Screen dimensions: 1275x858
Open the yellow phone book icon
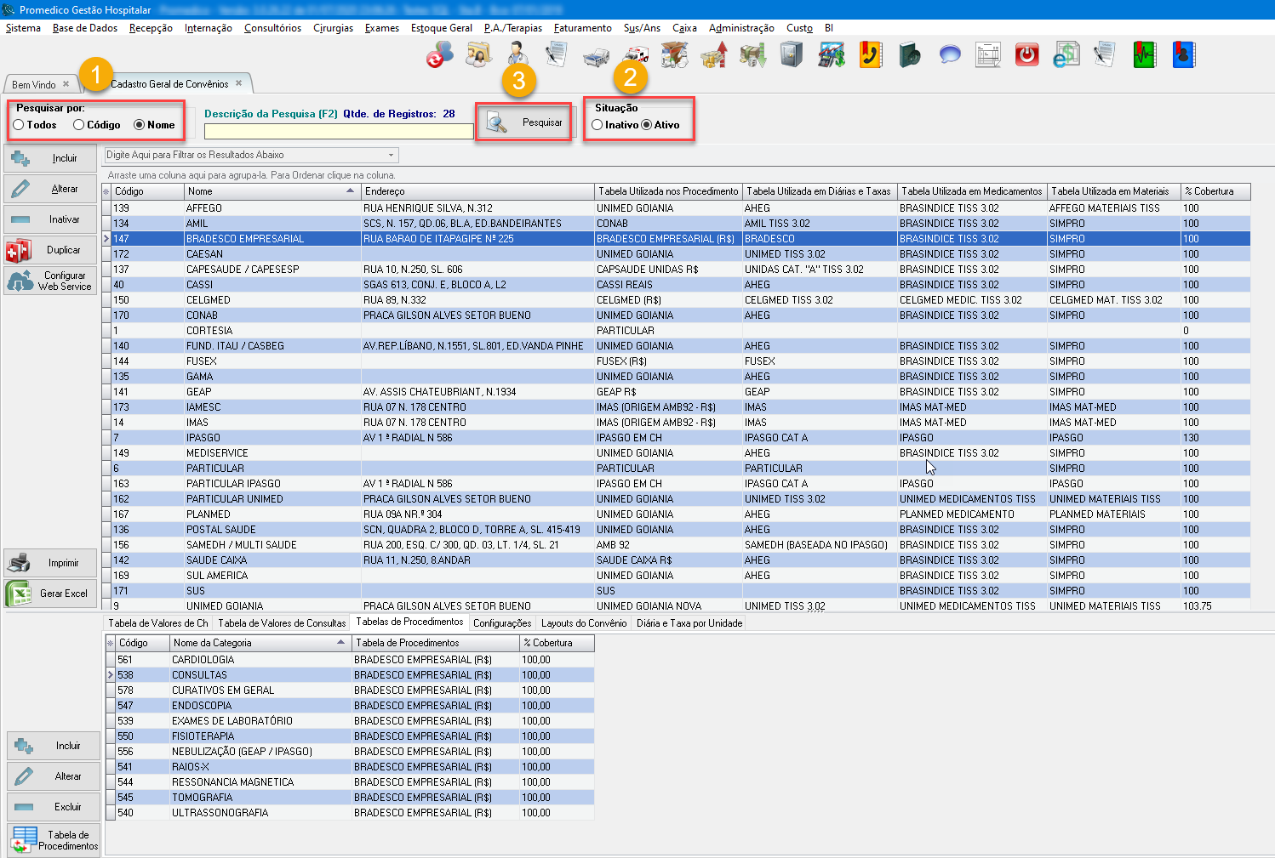click(x=870, y=56)
